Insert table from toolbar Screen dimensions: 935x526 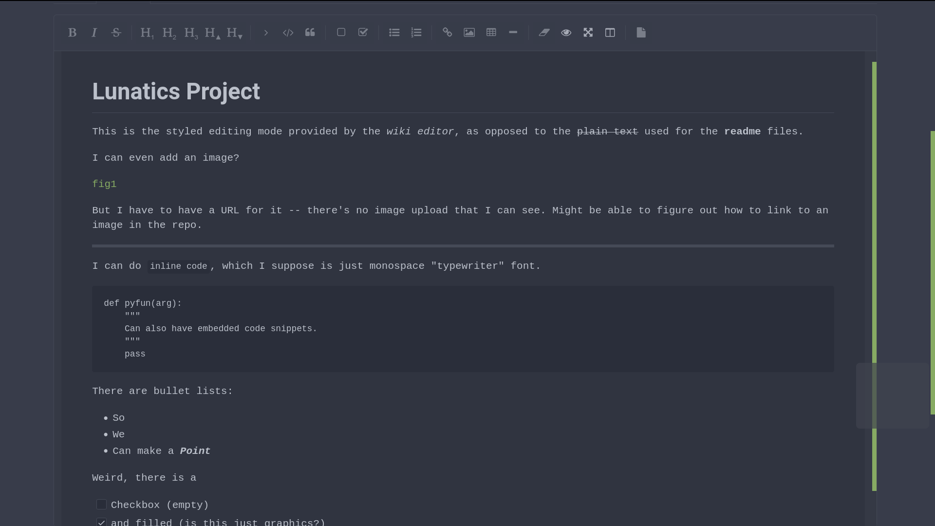coord(491,33)
